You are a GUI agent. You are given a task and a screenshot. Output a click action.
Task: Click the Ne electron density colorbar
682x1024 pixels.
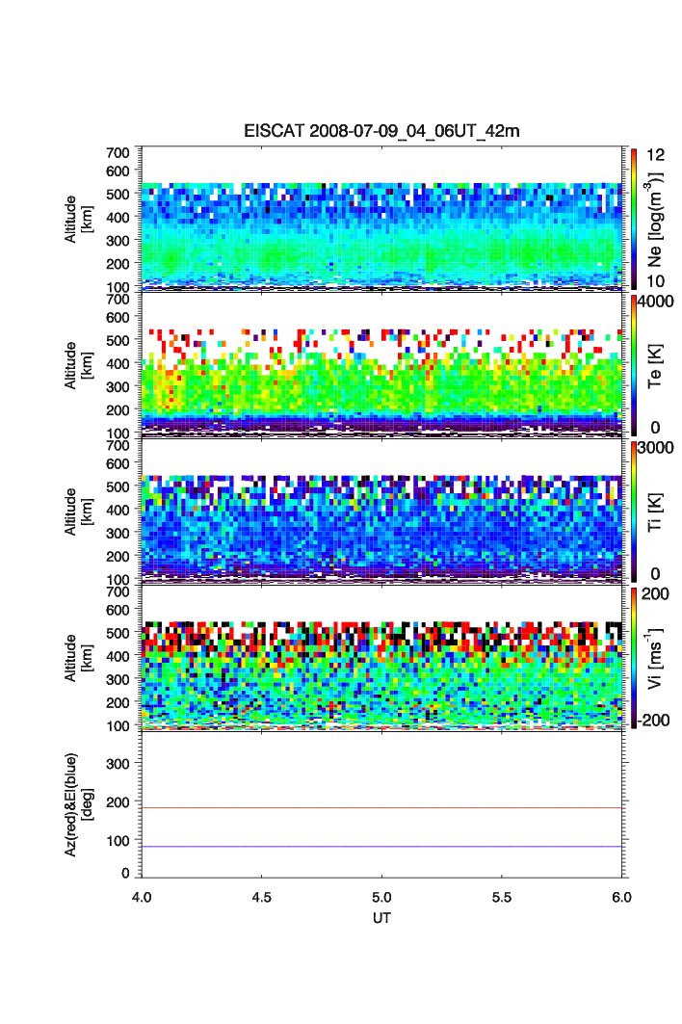pyautogui.click(x=633, y=219)
